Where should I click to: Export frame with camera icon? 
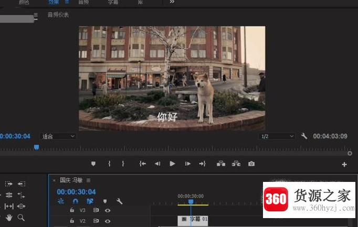(x=251, y=164)
